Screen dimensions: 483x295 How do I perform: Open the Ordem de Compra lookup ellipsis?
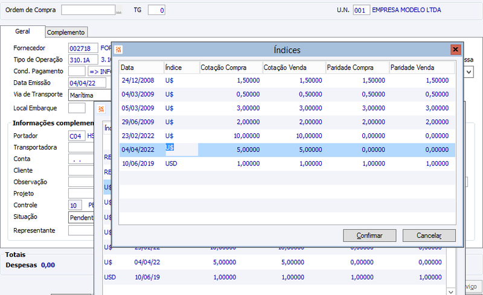pos(118,11)
